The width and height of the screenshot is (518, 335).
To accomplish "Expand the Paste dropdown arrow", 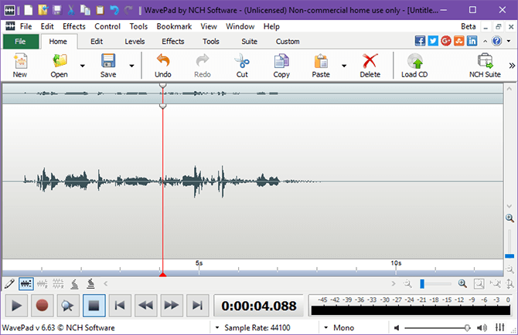I will pyautogui.click(x=344, y=66).
